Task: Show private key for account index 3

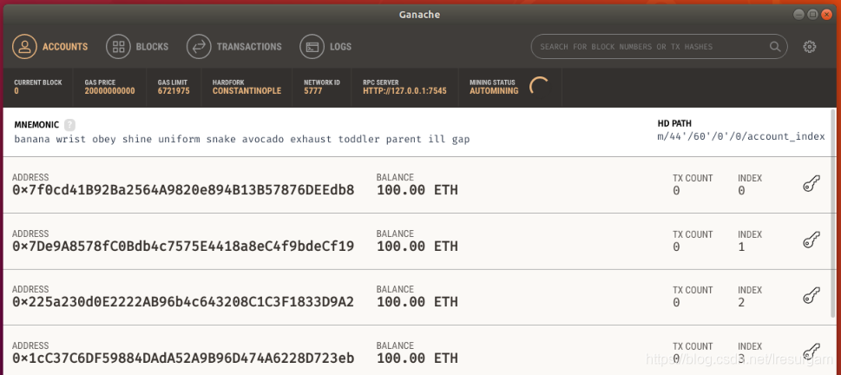Action: tap(811, 352)
